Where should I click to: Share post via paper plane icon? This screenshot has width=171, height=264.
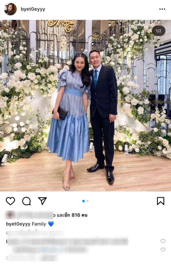42,201
